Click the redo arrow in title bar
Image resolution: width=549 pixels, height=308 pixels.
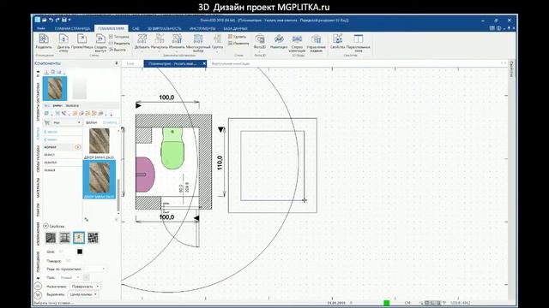[x=57, y=20]
